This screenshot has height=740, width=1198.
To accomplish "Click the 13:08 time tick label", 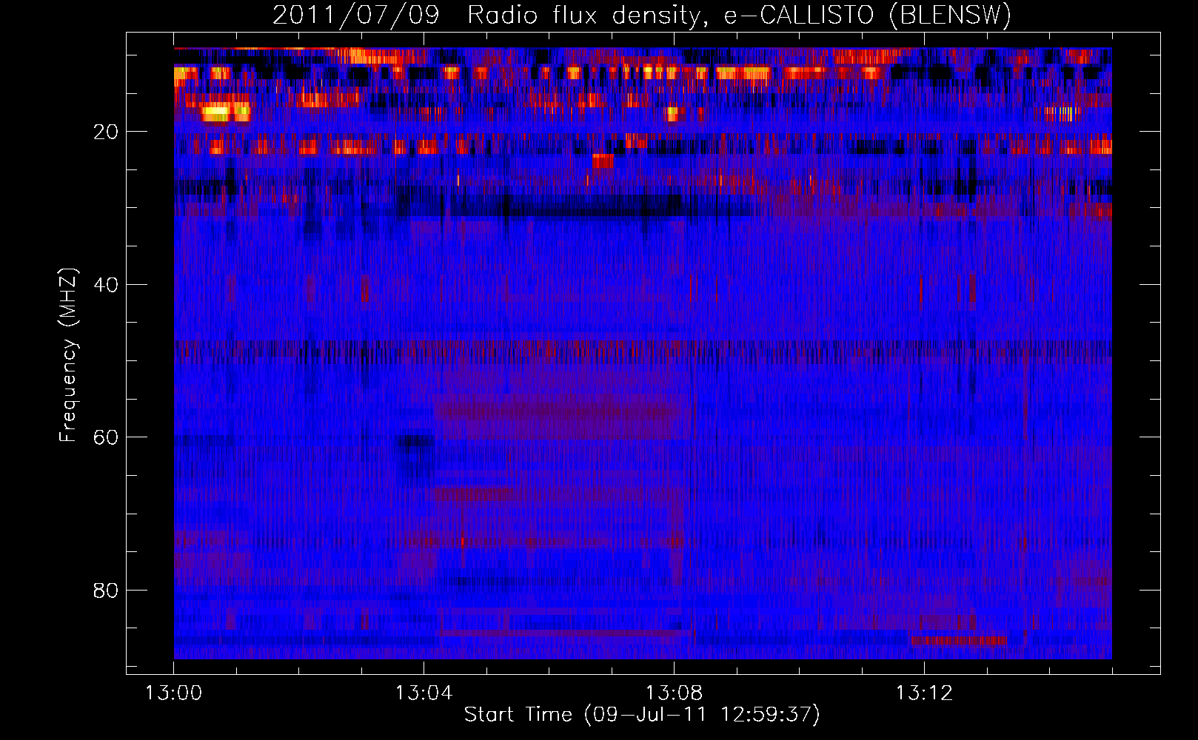I will click(x=674, y=693).
